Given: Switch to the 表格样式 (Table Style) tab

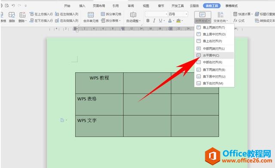Looking at the screenshot, I should tap(232, 6).
